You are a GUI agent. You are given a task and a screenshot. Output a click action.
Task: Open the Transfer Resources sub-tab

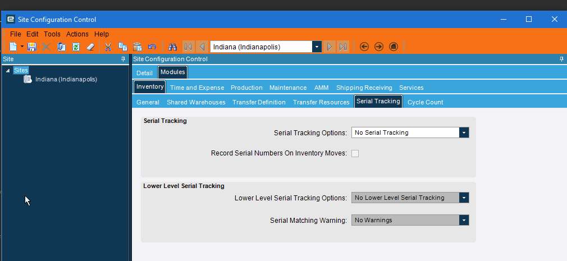[321, 102]
